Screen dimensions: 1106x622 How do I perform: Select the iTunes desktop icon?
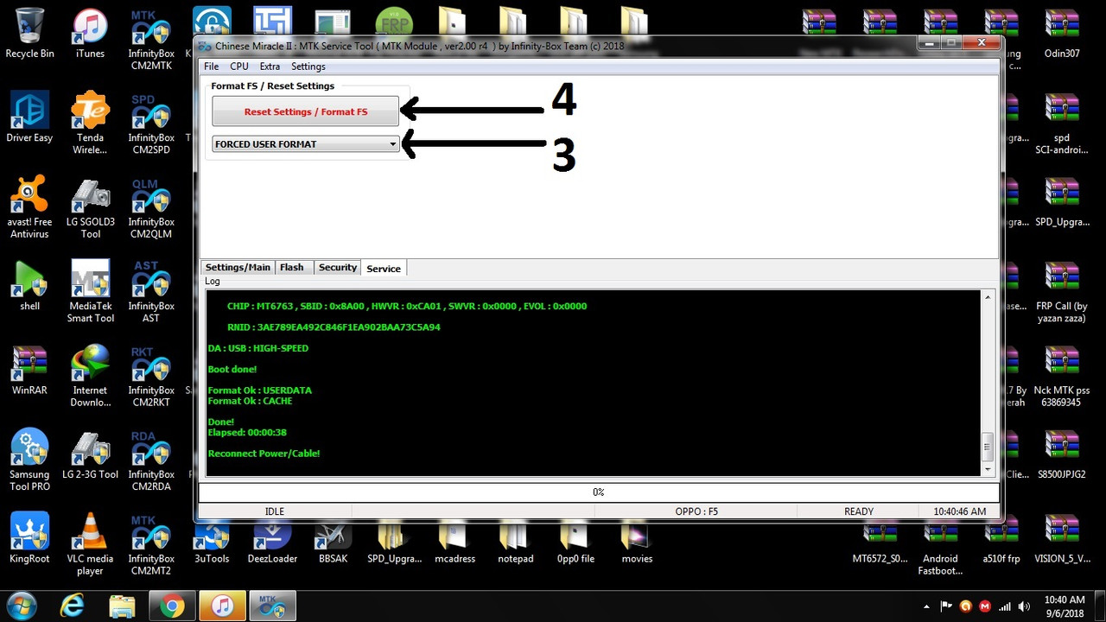pyautogui.click(x=90, y=35)
